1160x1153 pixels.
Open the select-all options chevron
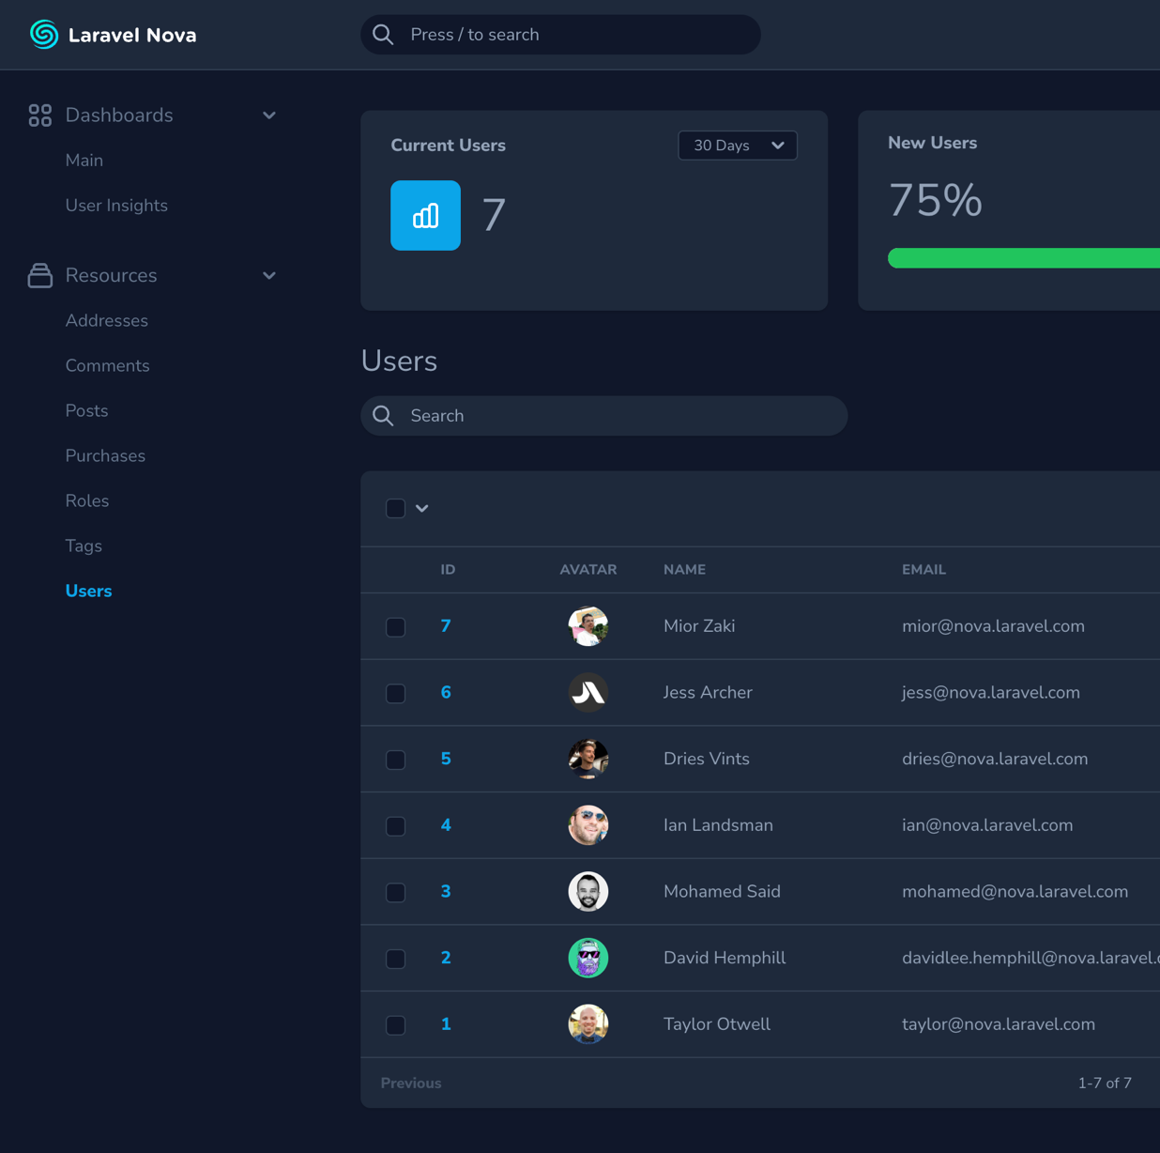pos(422,508)
